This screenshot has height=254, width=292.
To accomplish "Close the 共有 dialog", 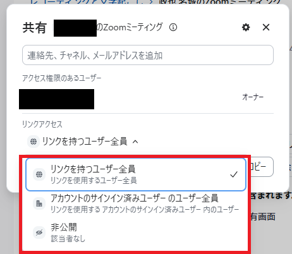I will pos(266,27).
